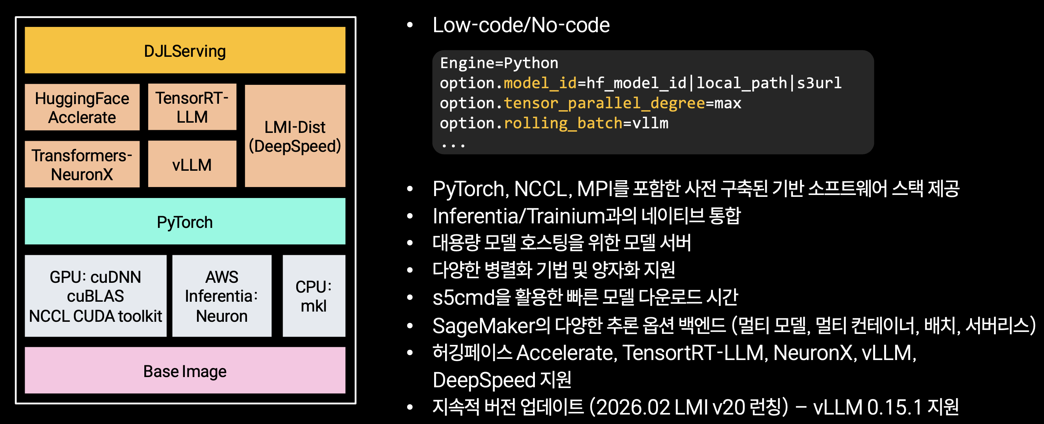The height and width of the screenshot is (424, 1044).
Task: Click the yellow DJLServing block
Action: pyautogui.click(x=185, y=50)
